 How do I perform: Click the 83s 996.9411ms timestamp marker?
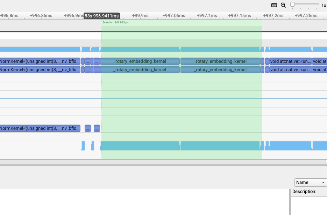point(102,16)
